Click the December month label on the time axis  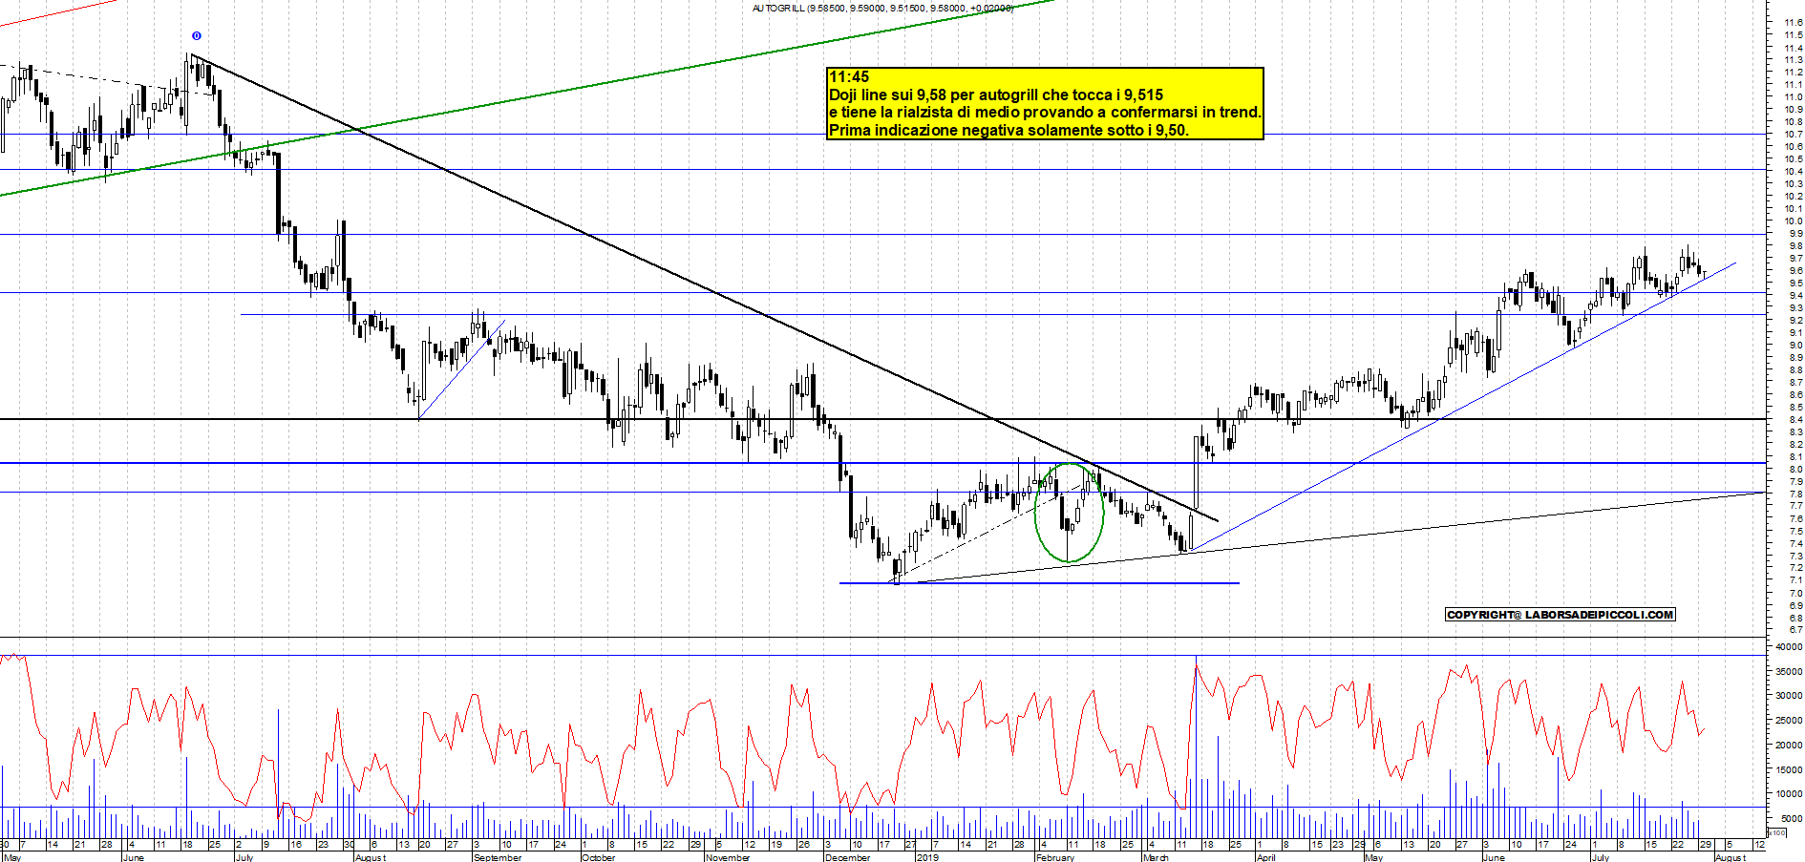pos(848,857)
